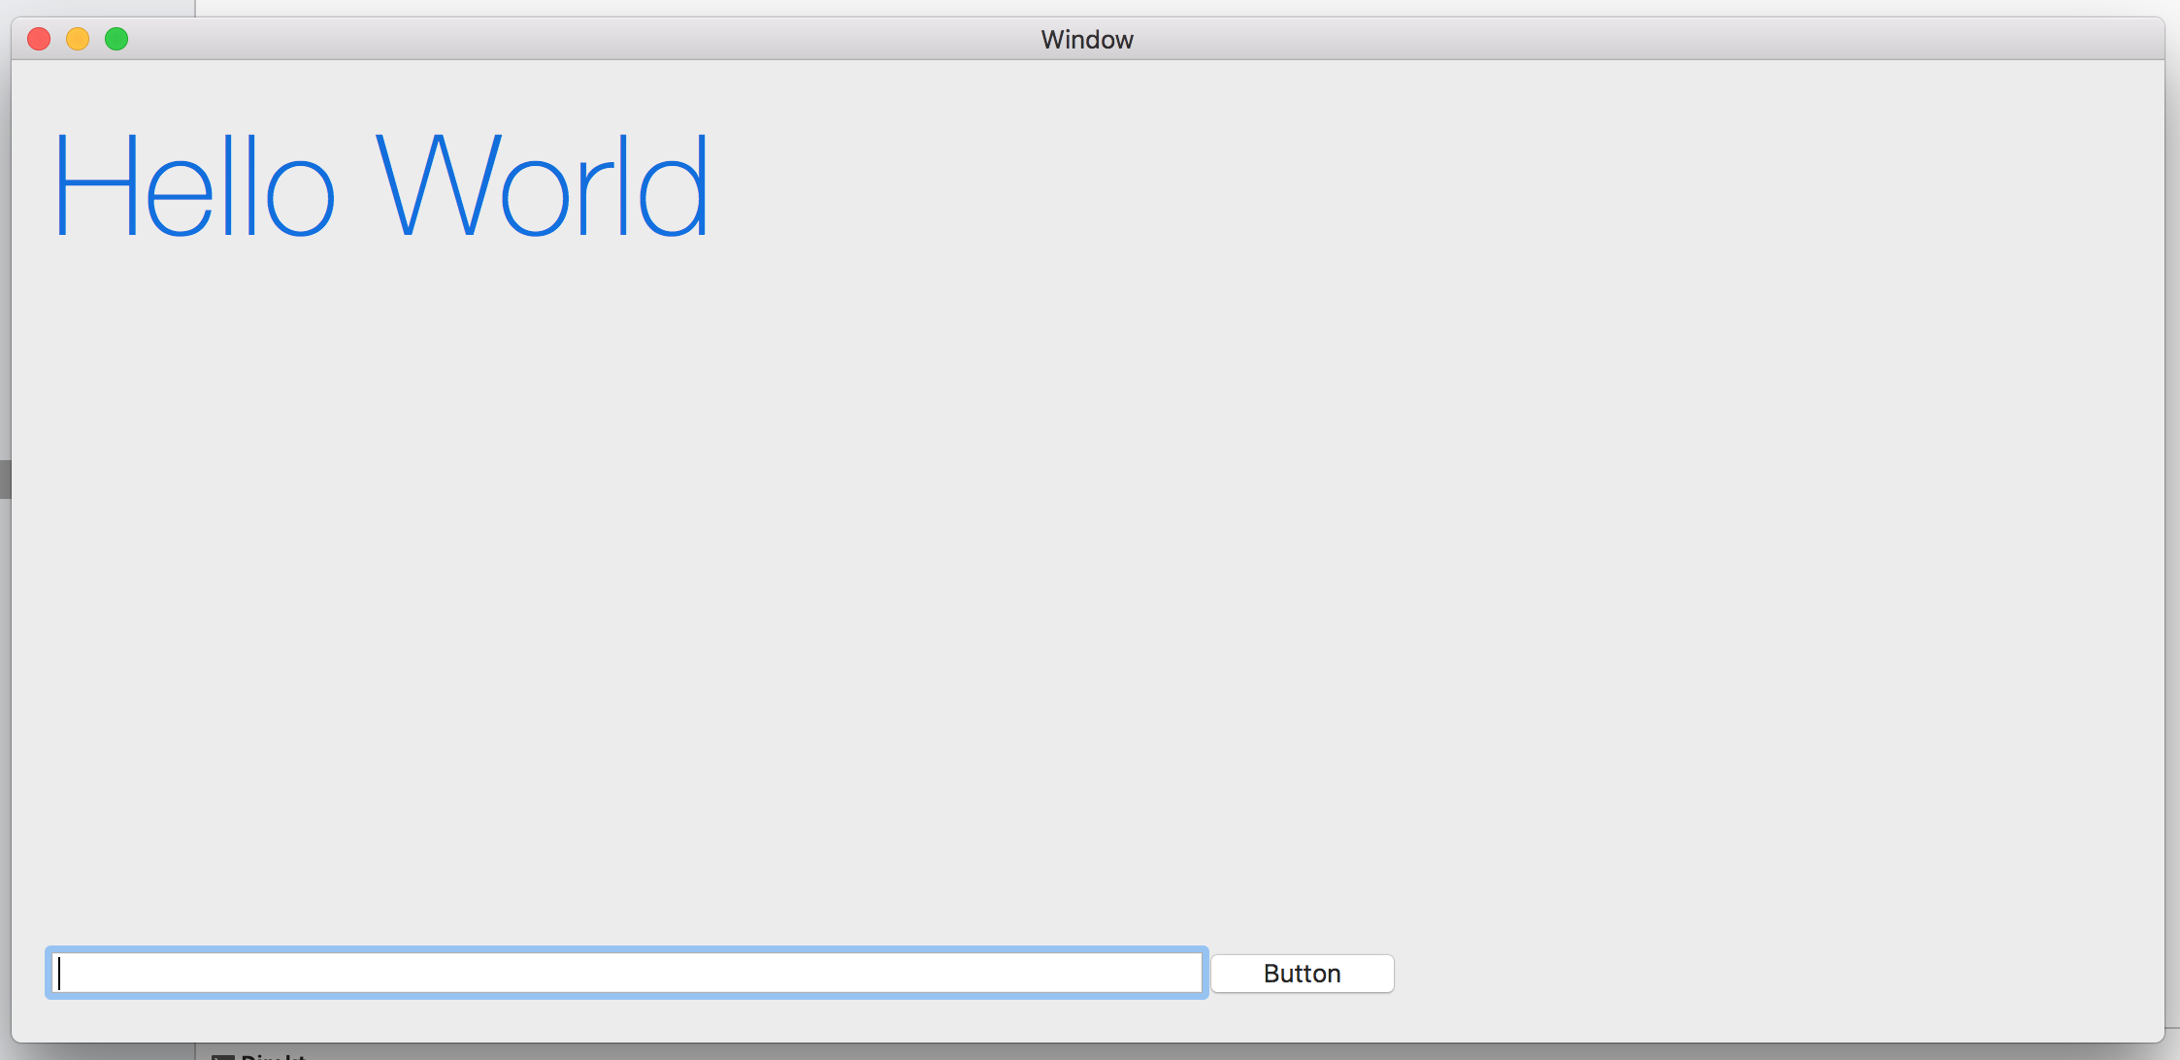
Task: Click the word World in label
Action: point(542,184)
